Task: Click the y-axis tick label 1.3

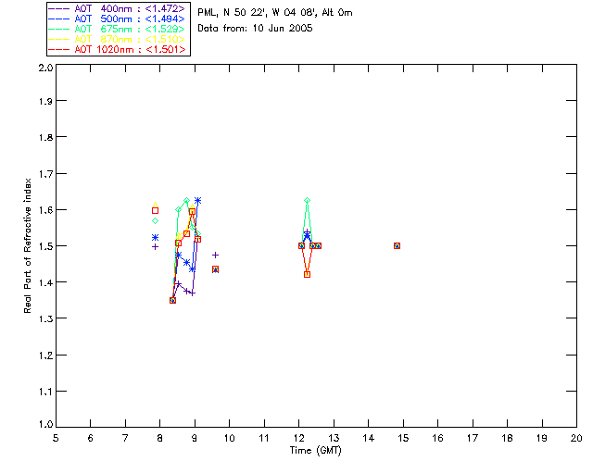Action: point(45,318)
